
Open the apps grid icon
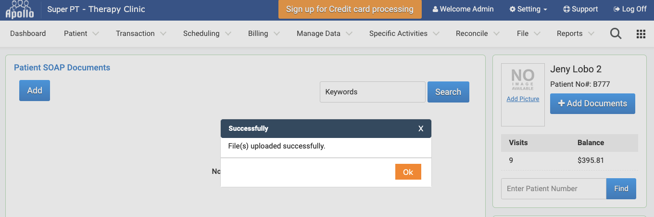(x=641, y=34)
